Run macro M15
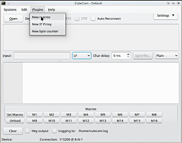Screen dimensions: 182x143 [x=137, y=121]
